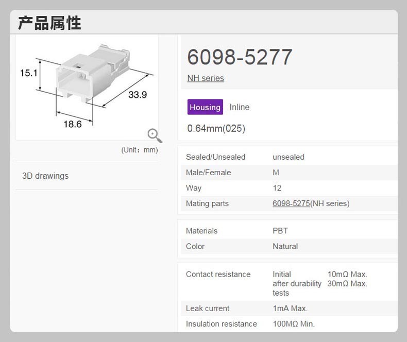Image resolution: width=407 pixels, height=342 pixels.
Task: Click the 6098-5277 part number heading
Action: click(x=240, y=57)
